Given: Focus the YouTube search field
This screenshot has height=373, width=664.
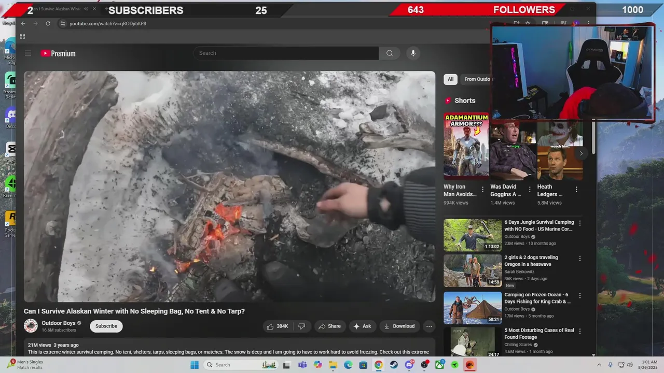Looking at the screenshot, I should click(x=286, y=53).
